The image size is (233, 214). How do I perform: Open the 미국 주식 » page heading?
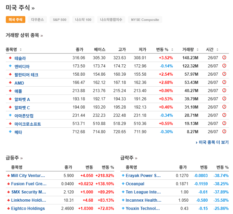20,8
